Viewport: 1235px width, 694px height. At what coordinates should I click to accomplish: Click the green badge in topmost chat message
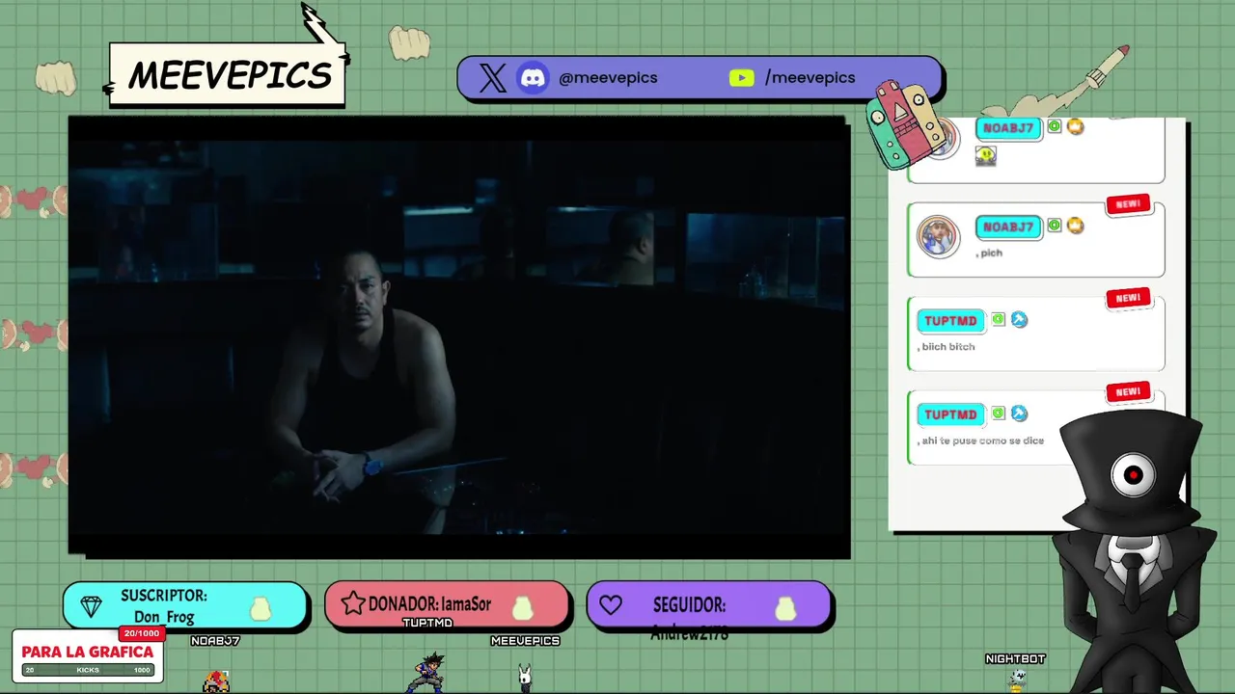[x=1055, y=126]
